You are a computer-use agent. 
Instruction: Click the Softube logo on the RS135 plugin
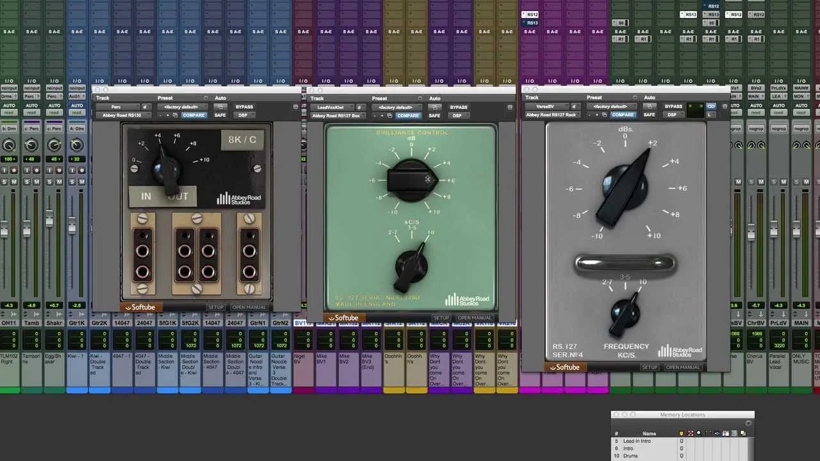(x=140, y=307)
